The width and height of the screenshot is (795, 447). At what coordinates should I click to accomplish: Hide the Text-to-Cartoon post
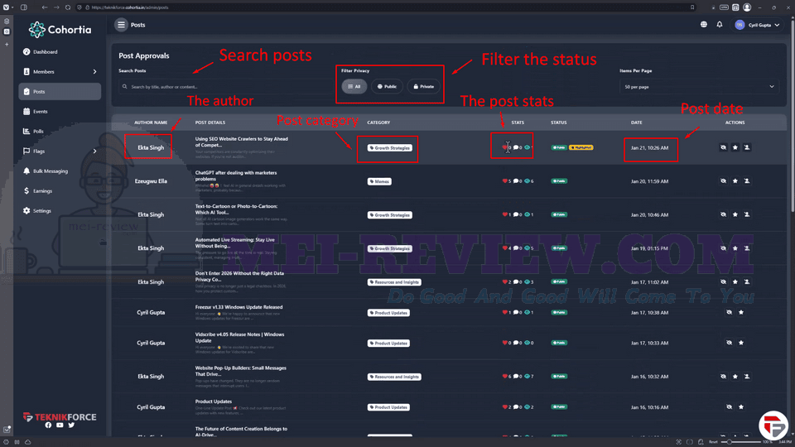pyautogui.click(x=723, y=214)
